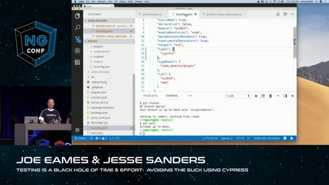Switch to the articles.spec.ts editor tab

pos(152,14)
